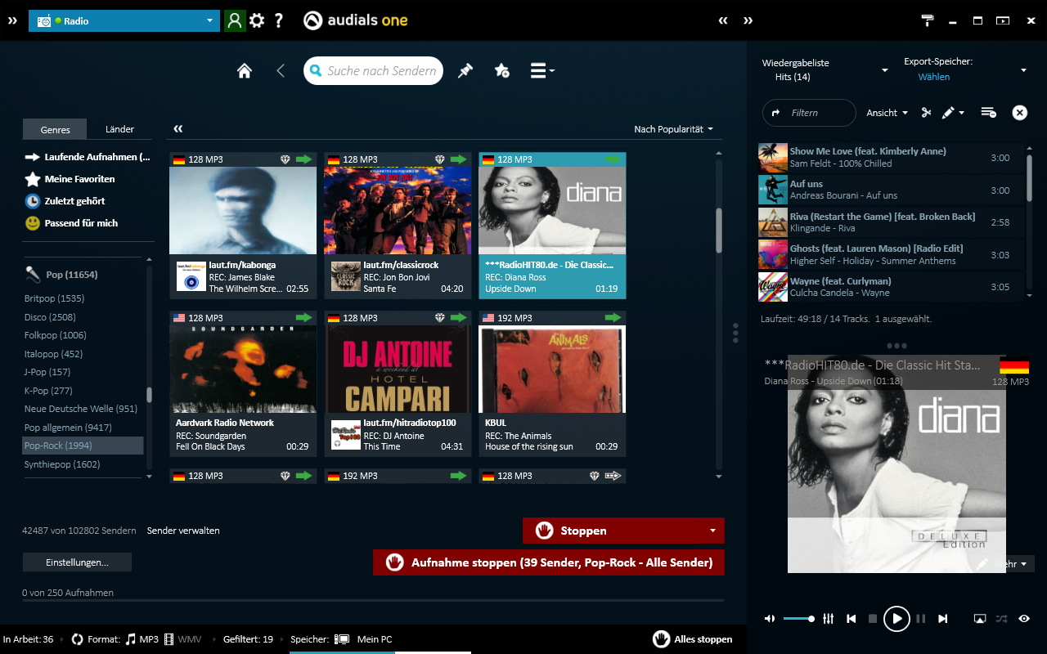The height and width of the screenshot is (654, 1047).
Task: Mute the player with the speaker icon
Action: pyautogui.click(x=770, y=619)
